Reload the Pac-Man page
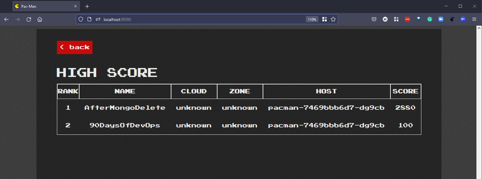This screenshot has height=179, width=482. 28,19
